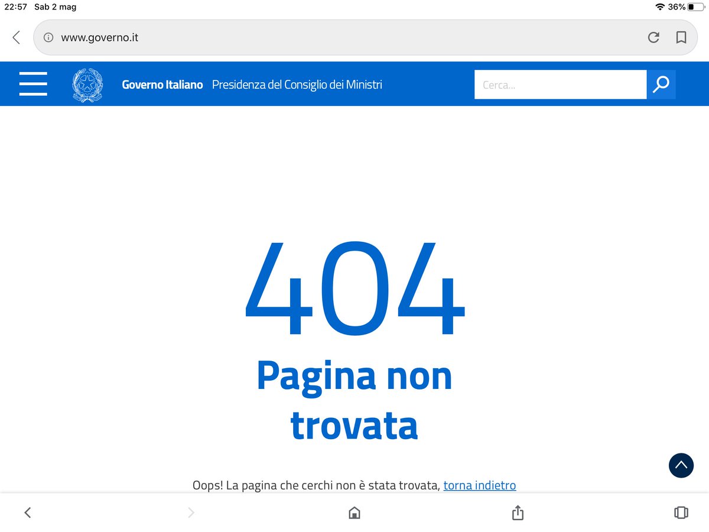This screenshot has width=709, height=532.
Task: Select the Governo Italiano header text
Action: tap(162, 85)
